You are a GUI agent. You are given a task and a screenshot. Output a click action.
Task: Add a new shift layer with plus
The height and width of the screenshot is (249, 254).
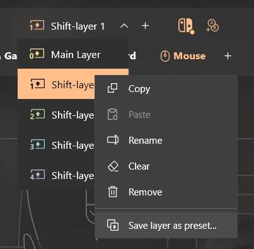coord(146,26)
